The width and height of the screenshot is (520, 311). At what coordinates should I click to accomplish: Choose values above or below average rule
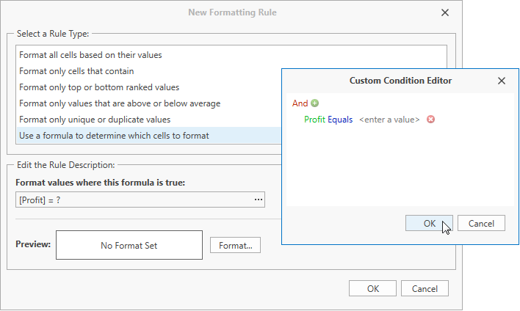[x=149, y=103]
